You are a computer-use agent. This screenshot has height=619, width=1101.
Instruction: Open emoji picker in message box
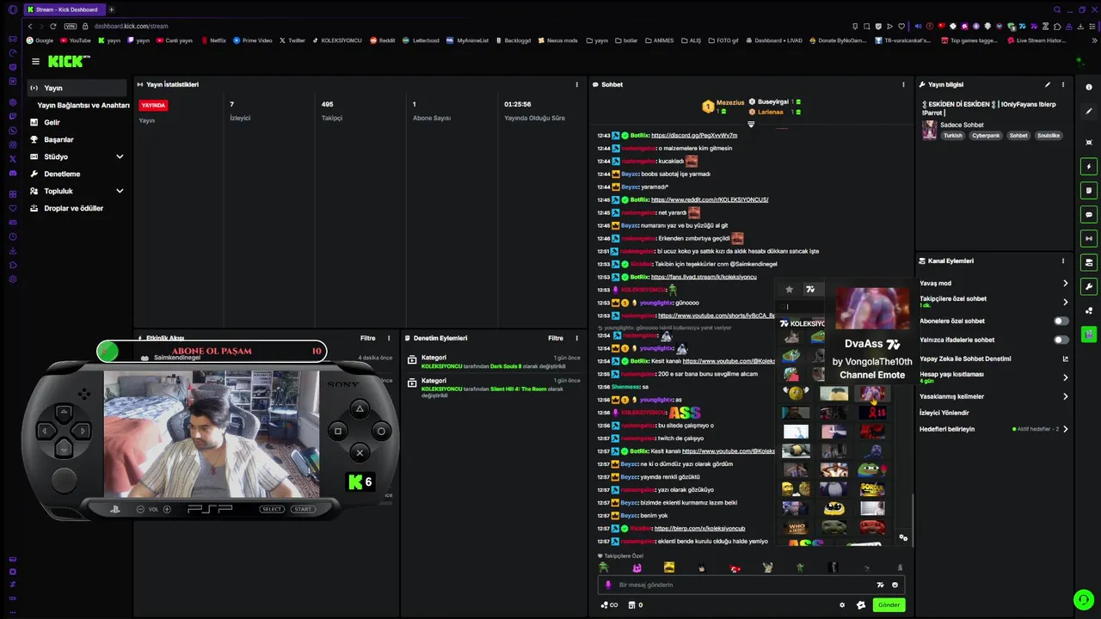pyautogui.click(x=895, y=585)
